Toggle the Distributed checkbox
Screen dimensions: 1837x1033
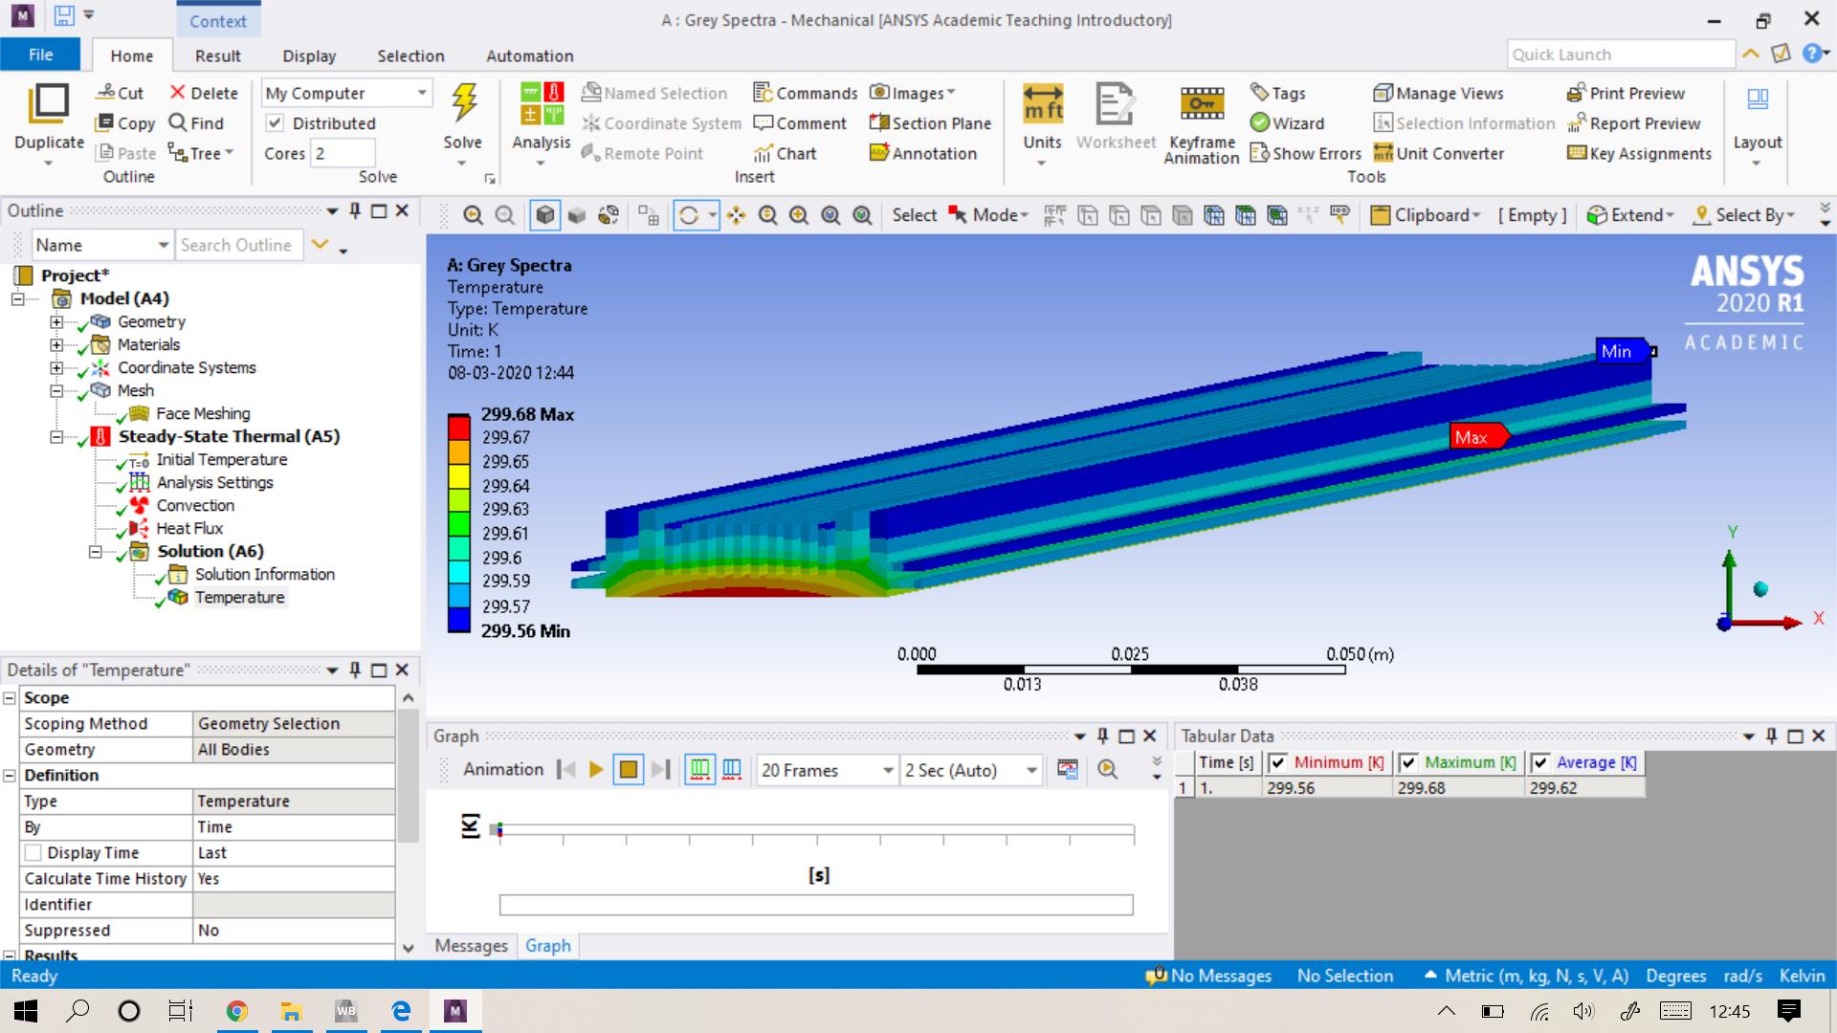[275, 122]
